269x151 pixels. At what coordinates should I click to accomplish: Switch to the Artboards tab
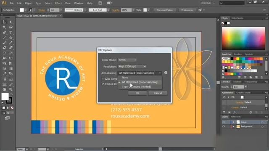[236, 117]
